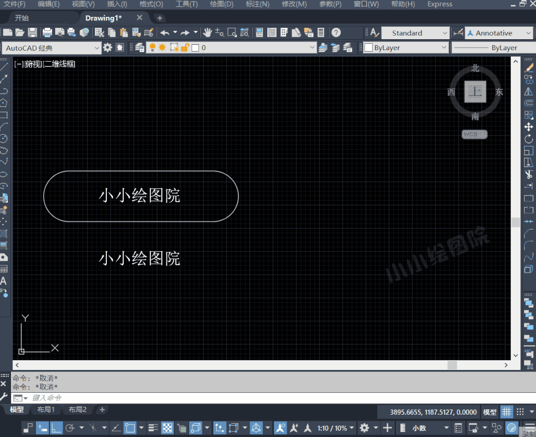Toggle transparency checkered icon

(x=167, y=428)
